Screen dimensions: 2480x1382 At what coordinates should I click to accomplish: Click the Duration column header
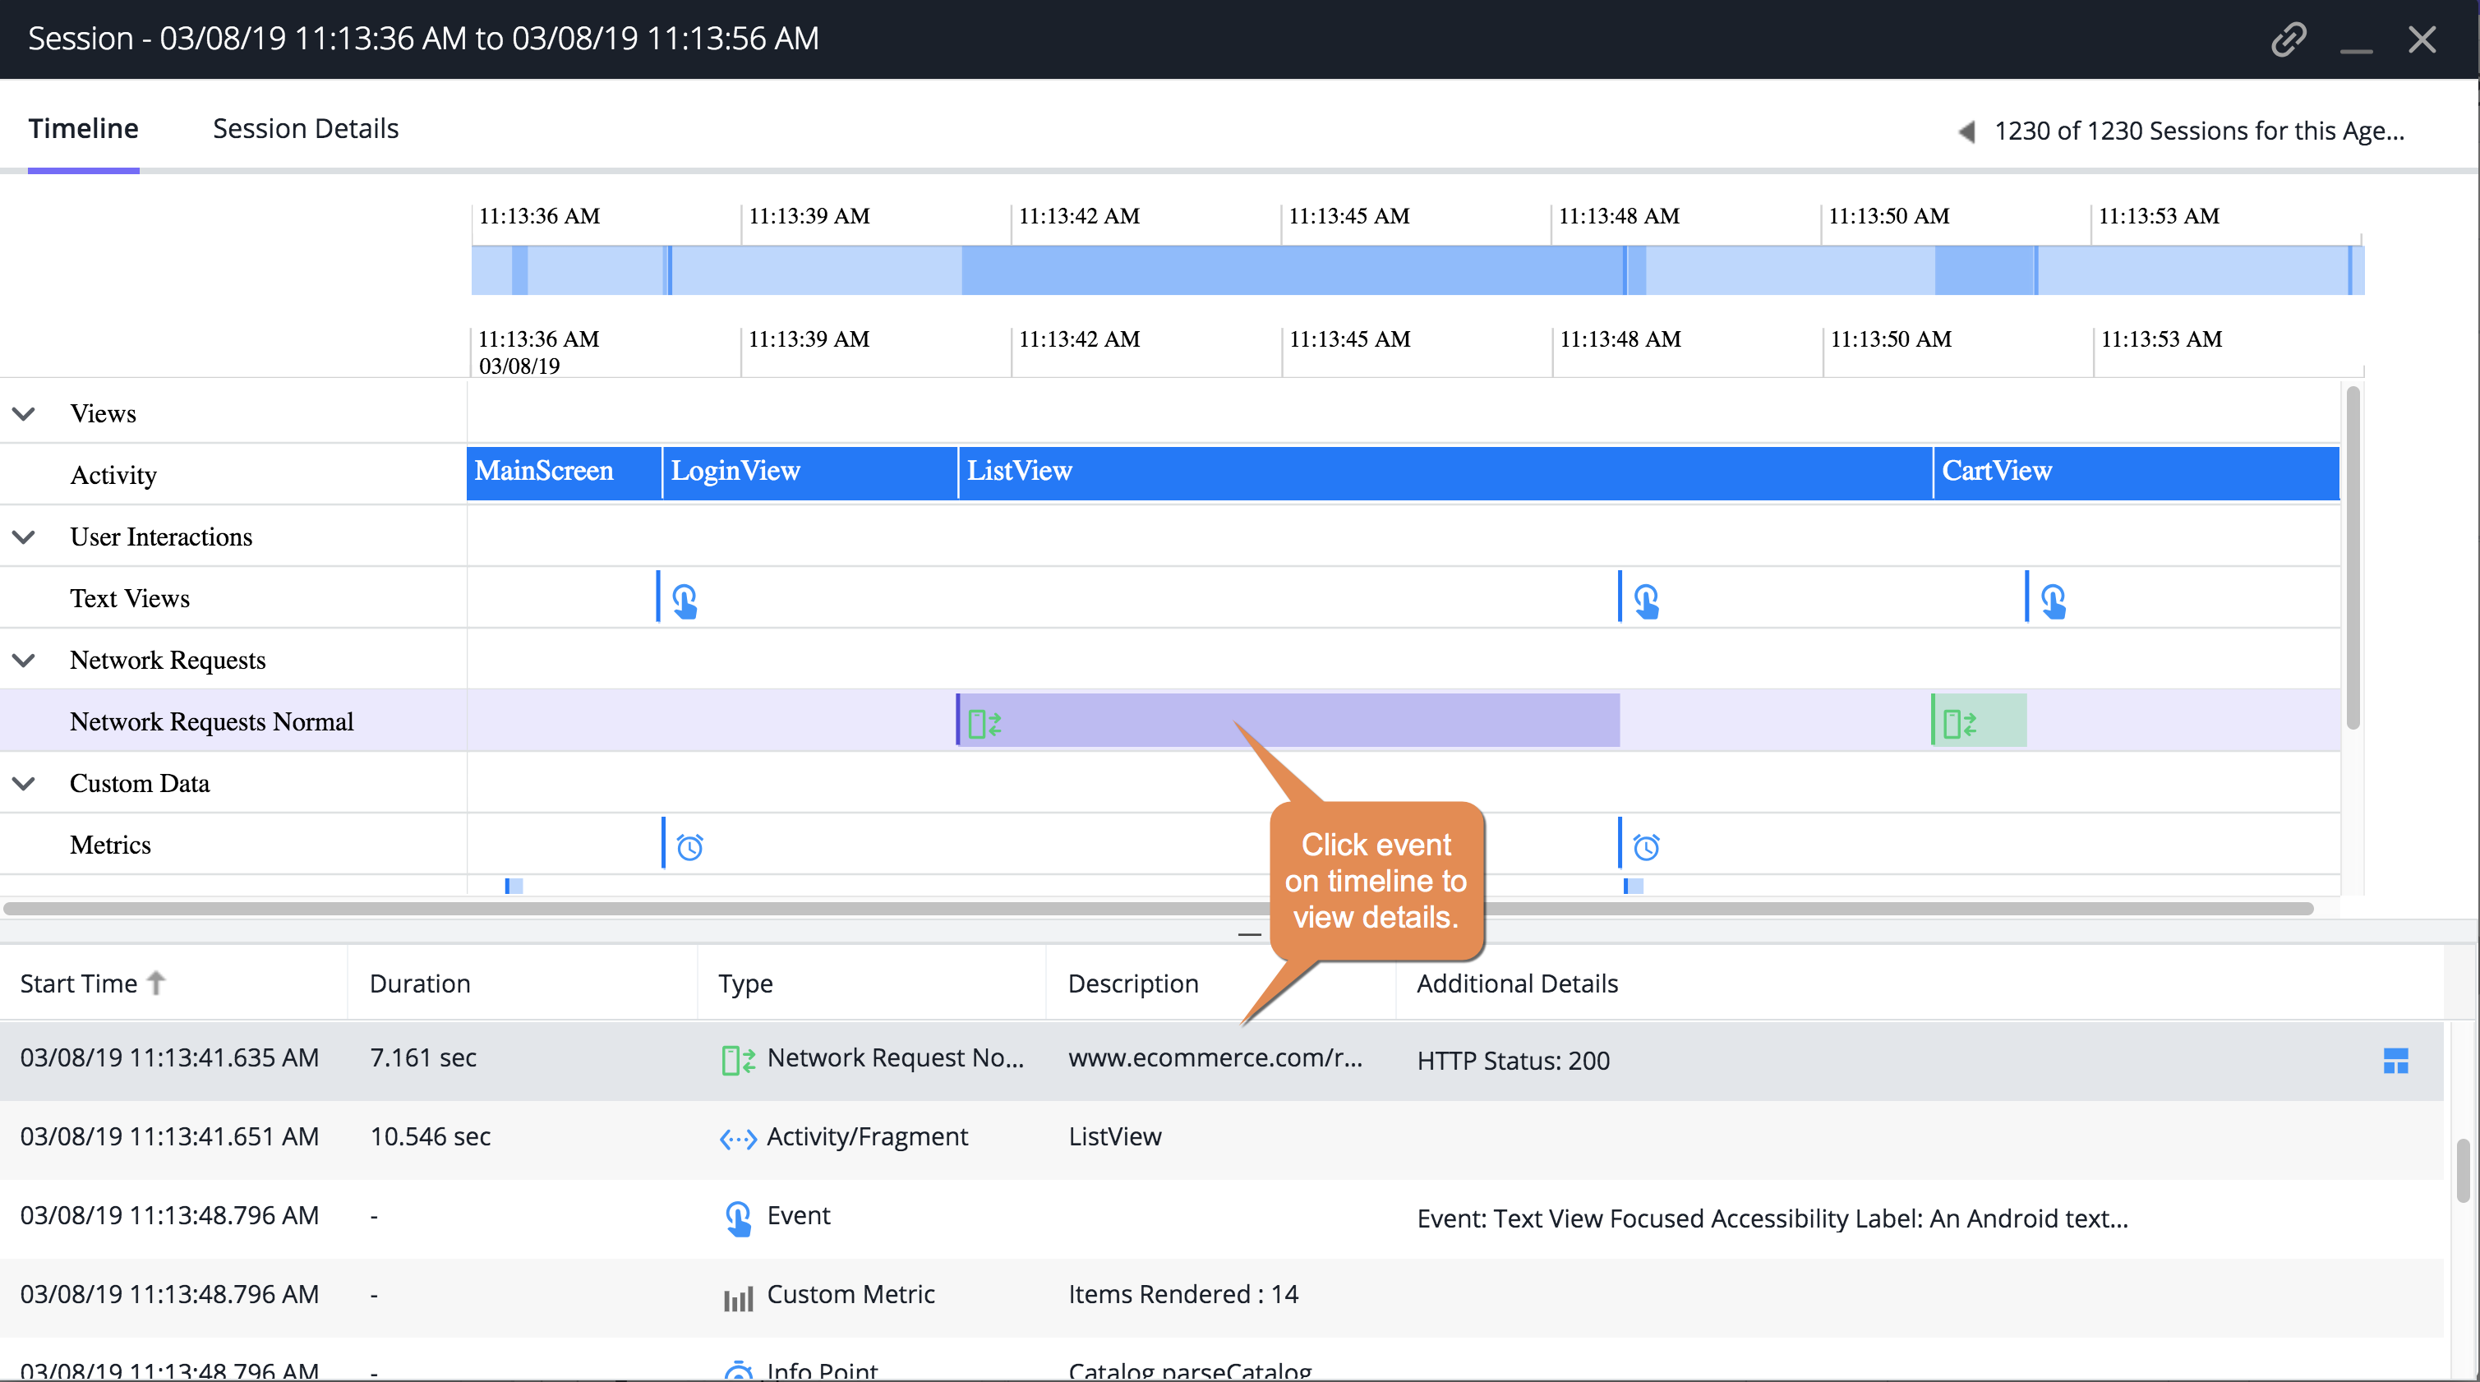coord(420,983)
